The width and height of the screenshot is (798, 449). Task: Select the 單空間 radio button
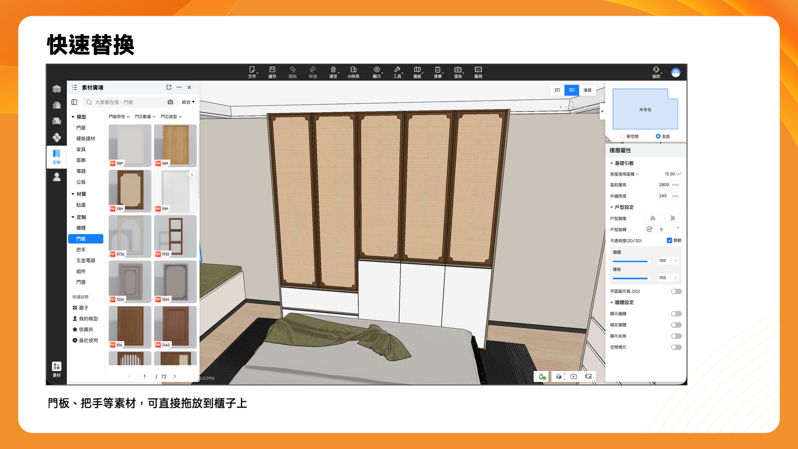click(622, 136)
